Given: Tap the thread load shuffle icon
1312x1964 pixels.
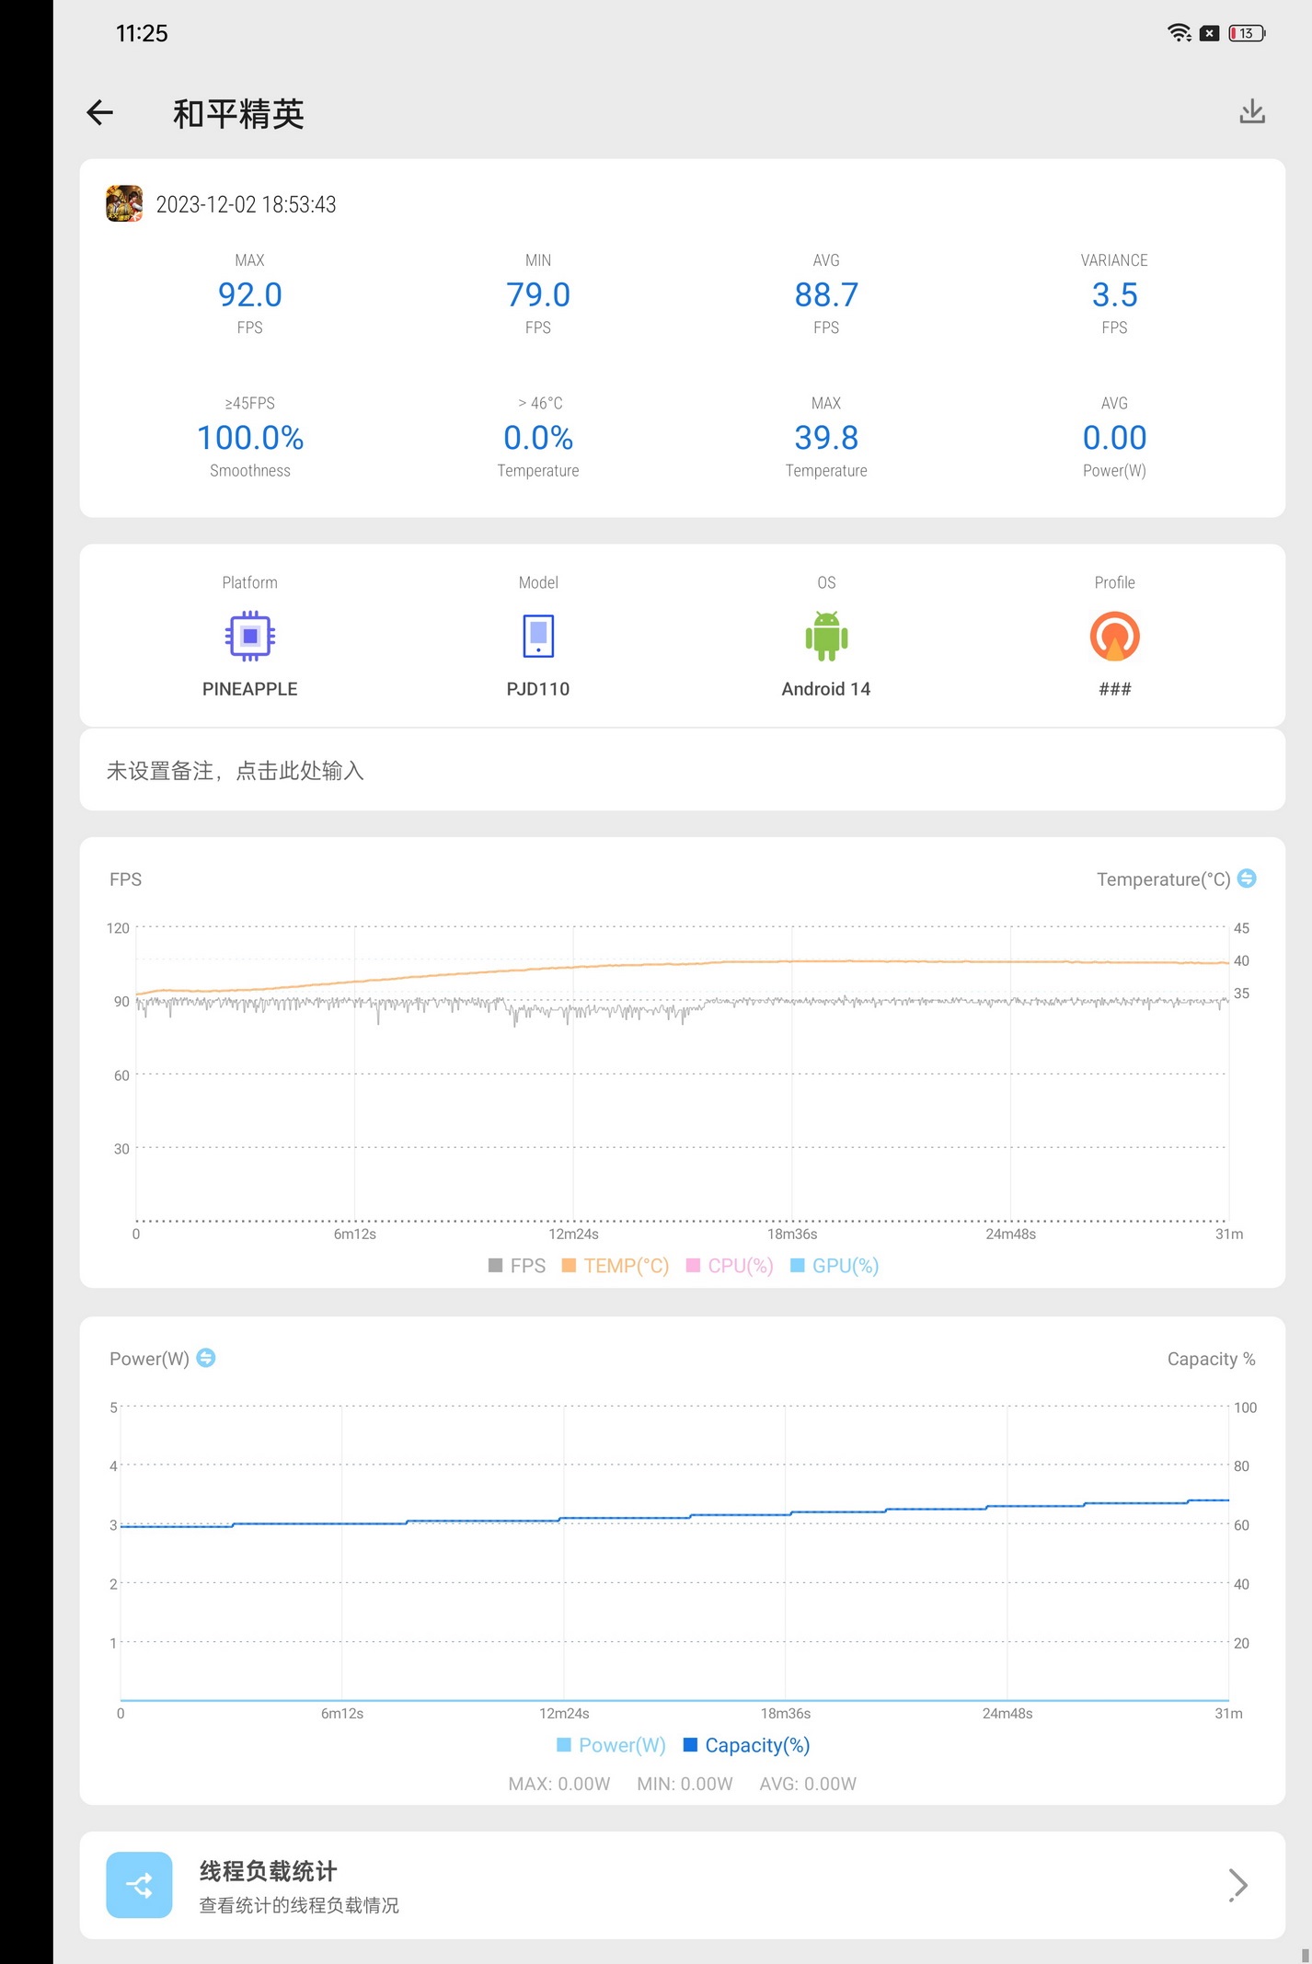Looking at the screenshot, I should coord(139,1885).
